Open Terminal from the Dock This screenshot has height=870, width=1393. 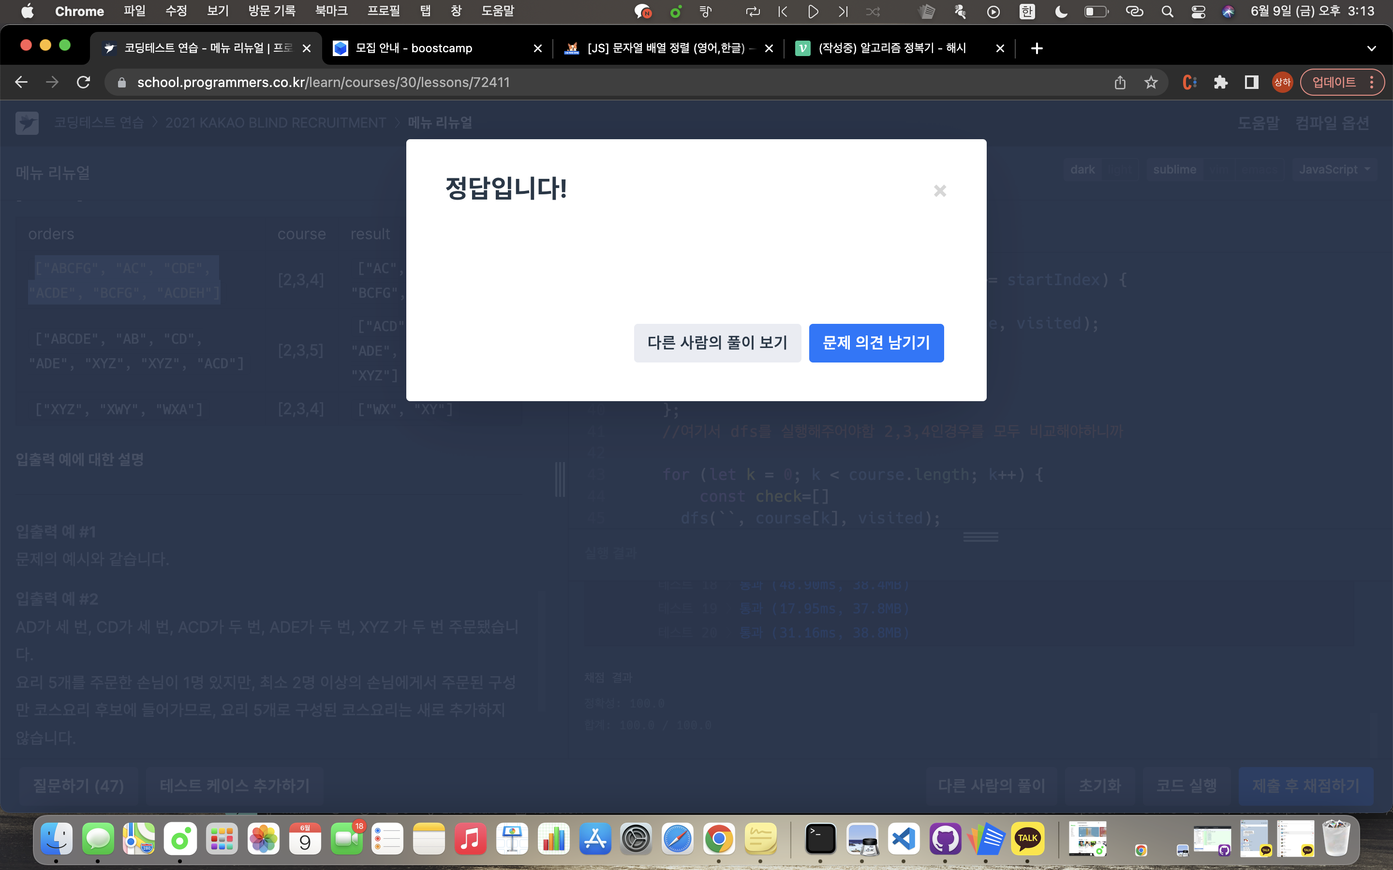[820, 839]
